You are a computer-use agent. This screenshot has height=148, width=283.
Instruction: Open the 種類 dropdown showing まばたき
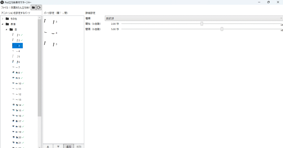[x=193, y=18]
